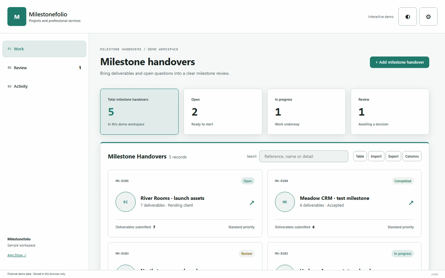Open Meadow CRM record via arrow icon
This screenshot has width=445, height=278.
pos(411,203)
